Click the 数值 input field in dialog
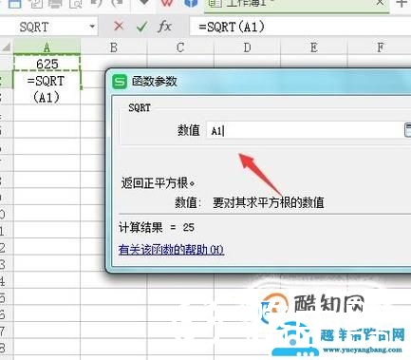This screenshot has height=360, width=411. [x=305, y=130]
